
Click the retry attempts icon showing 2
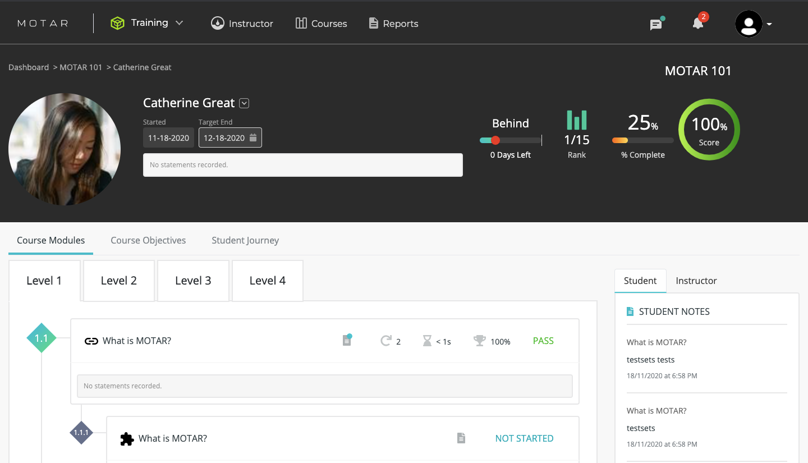[x=385, y=341]
